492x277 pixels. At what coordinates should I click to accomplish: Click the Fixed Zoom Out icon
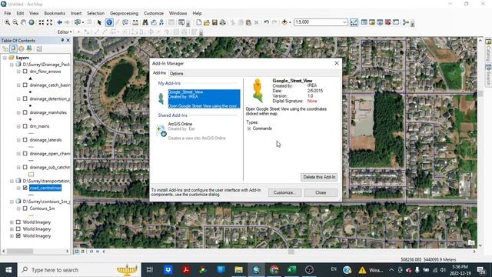tap(49, 22)
